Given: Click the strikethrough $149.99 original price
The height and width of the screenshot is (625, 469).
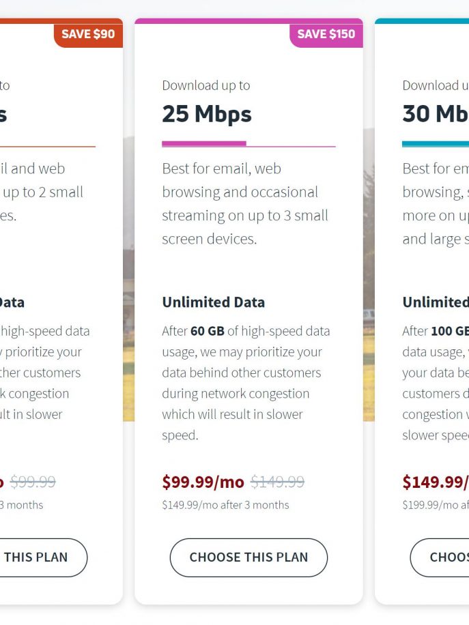Looking at the screenshot, I should coord(277,482).
